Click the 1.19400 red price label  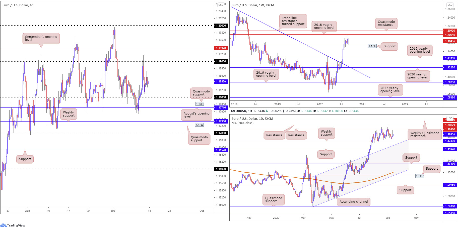click(x=450, y=129)
